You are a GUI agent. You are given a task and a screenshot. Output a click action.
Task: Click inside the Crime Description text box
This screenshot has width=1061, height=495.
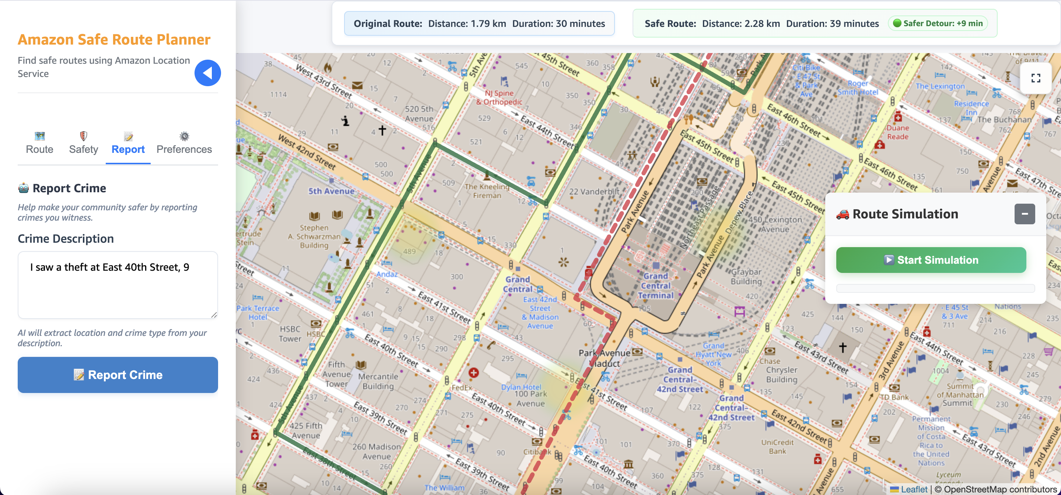tap(118, 285)
